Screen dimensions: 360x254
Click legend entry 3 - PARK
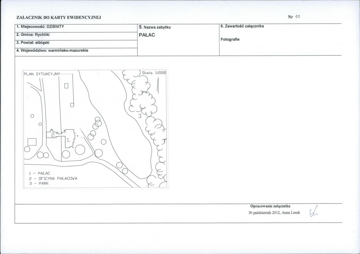click(x=39, y=184)
